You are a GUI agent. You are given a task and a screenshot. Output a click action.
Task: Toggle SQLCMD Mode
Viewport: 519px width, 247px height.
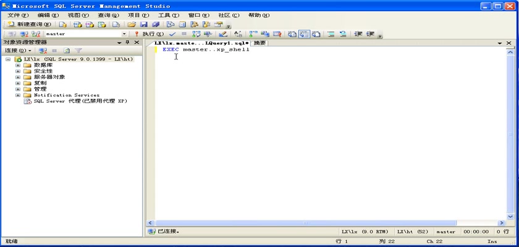click(x=277, y=34)
